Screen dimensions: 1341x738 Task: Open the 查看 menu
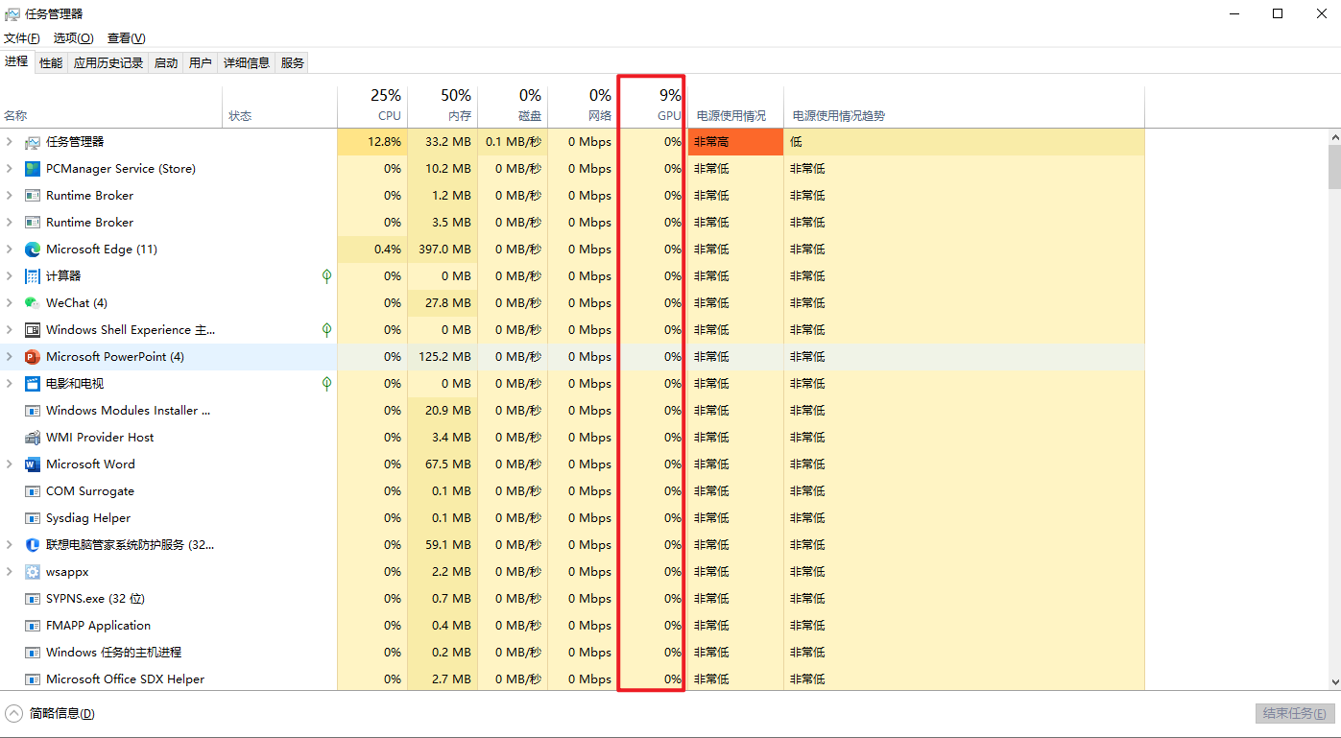point(126,38)
